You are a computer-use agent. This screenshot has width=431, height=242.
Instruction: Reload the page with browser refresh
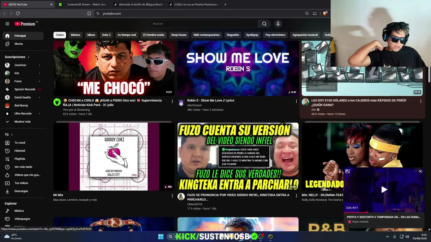tap(18, 13)
